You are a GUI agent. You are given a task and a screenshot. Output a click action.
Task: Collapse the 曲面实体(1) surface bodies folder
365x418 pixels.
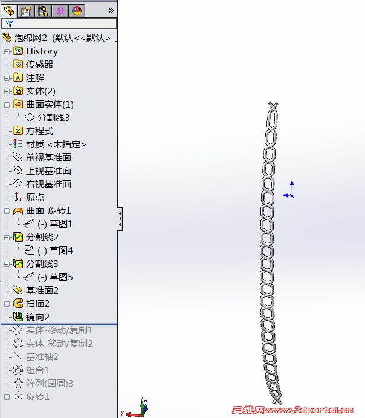coord(7,104)
